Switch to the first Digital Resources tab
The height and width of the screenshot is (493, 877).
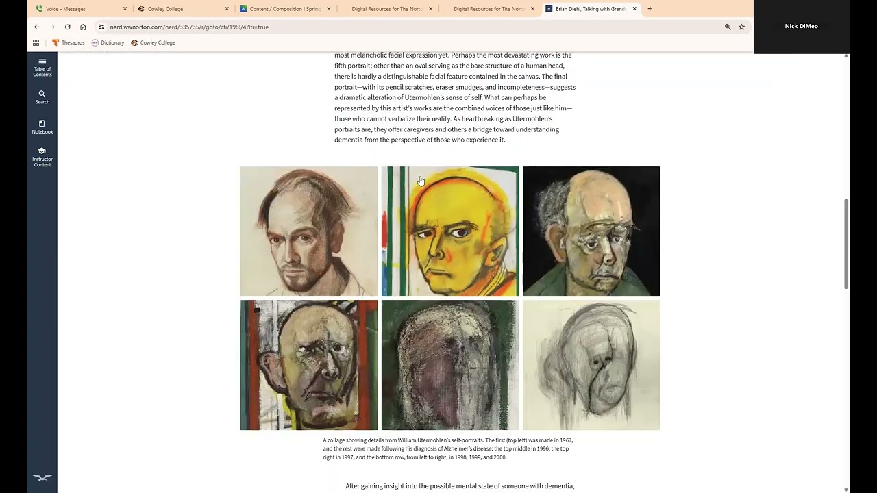coord(387,9)
